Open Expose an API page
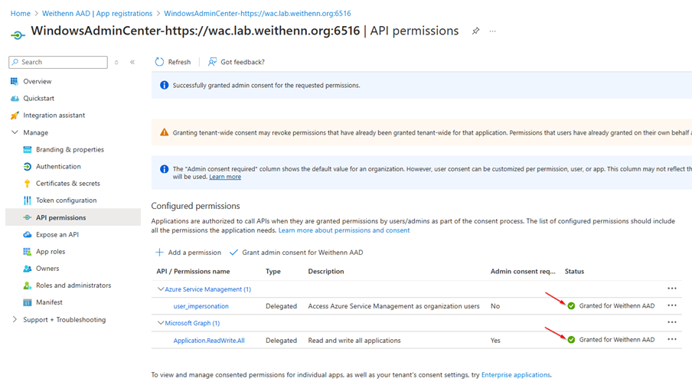 (57, 234)
